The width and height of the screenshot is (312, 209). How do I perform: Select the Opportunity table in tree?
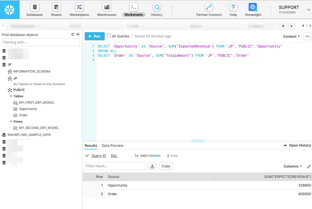pos(28,109)
